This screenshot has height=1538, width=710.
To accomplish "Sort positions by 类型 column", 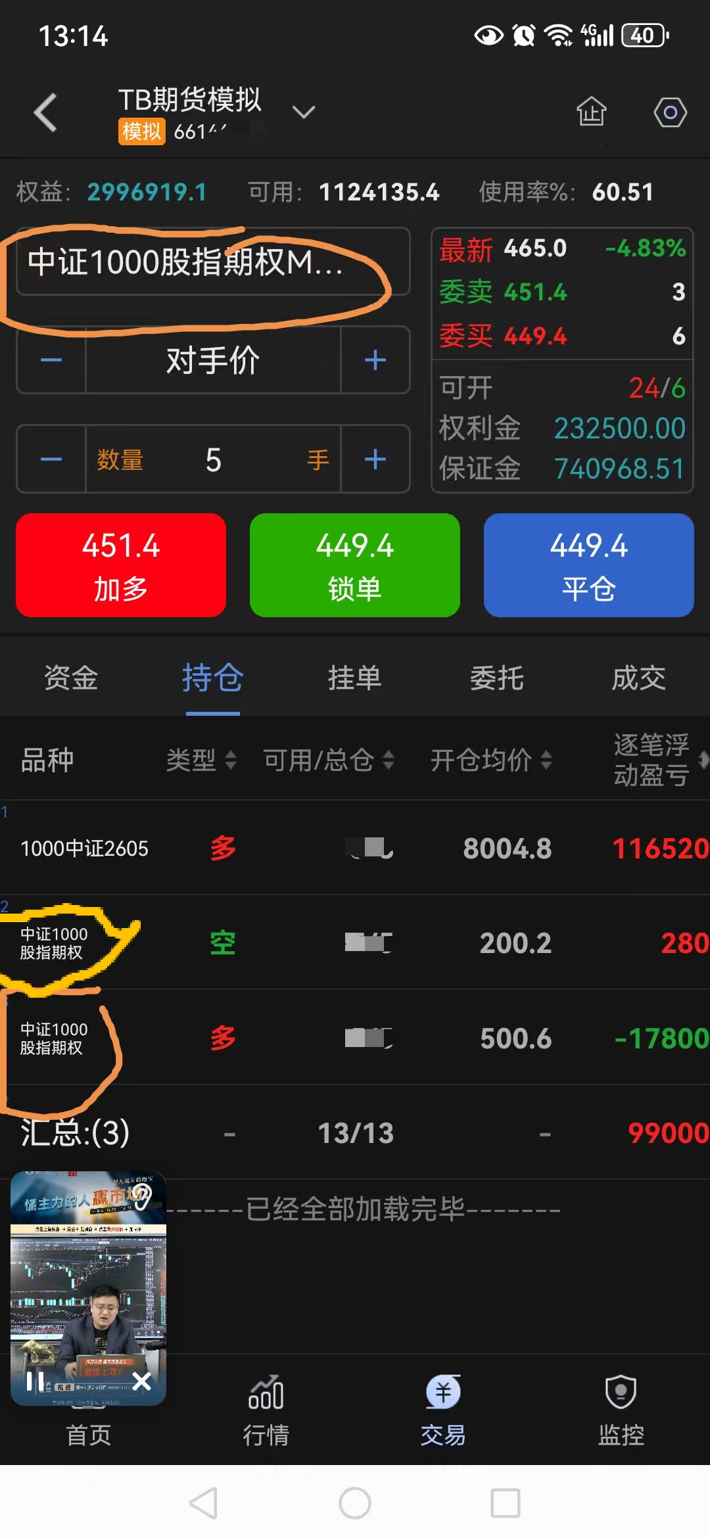I will coord(201,760).
